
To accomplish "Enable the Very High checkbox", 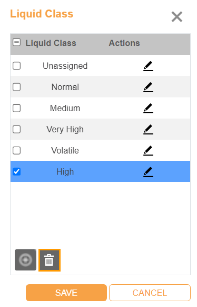I will (16, 129).
